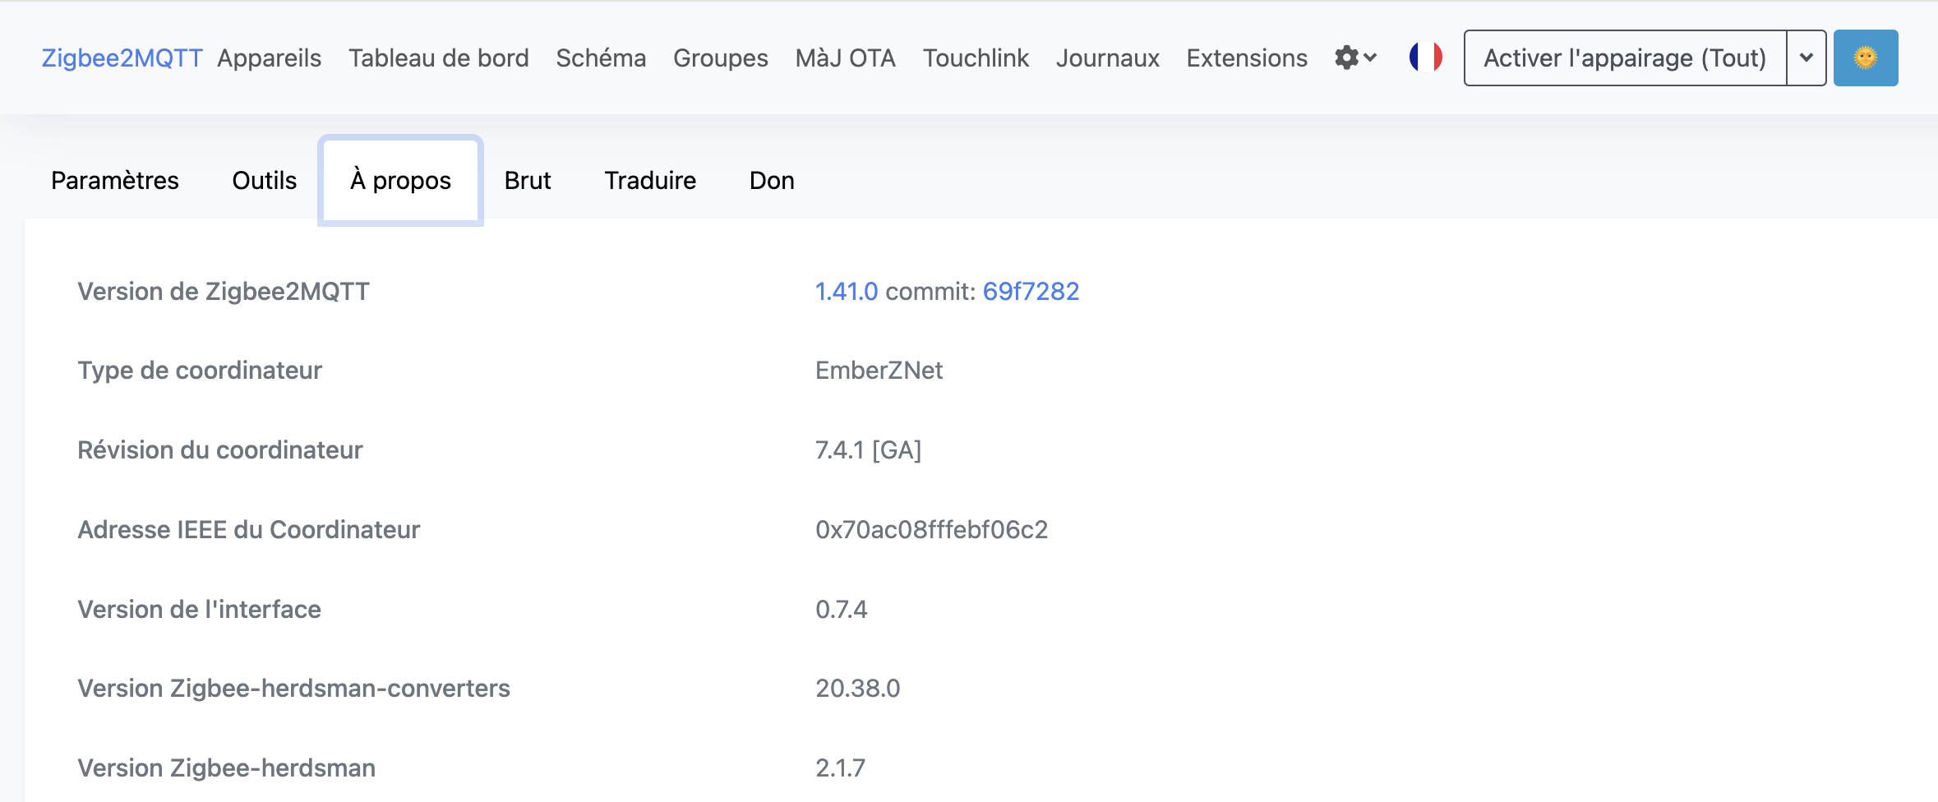Viewport: 1938px width, 802px height.
Task: View the Journaux logs page
Action: point(1107,58)
